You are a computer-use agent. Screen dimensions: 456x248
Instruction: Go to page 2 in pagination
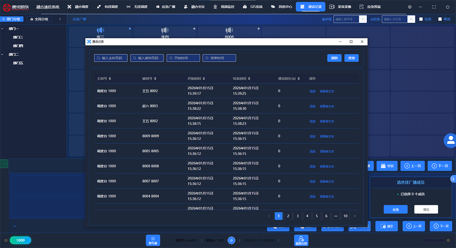click(288, 216)
